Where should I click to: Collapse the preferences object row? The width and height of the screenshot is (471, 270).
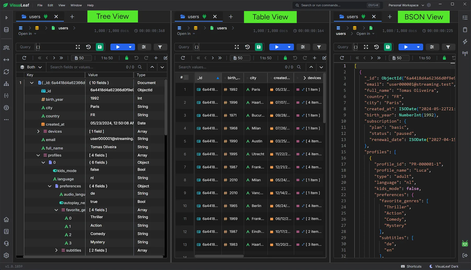coord(50,186)
